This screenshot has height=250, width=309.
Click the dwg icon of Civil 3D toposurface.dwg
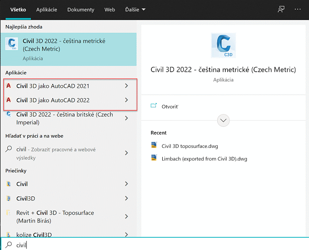tap(154, 145)
